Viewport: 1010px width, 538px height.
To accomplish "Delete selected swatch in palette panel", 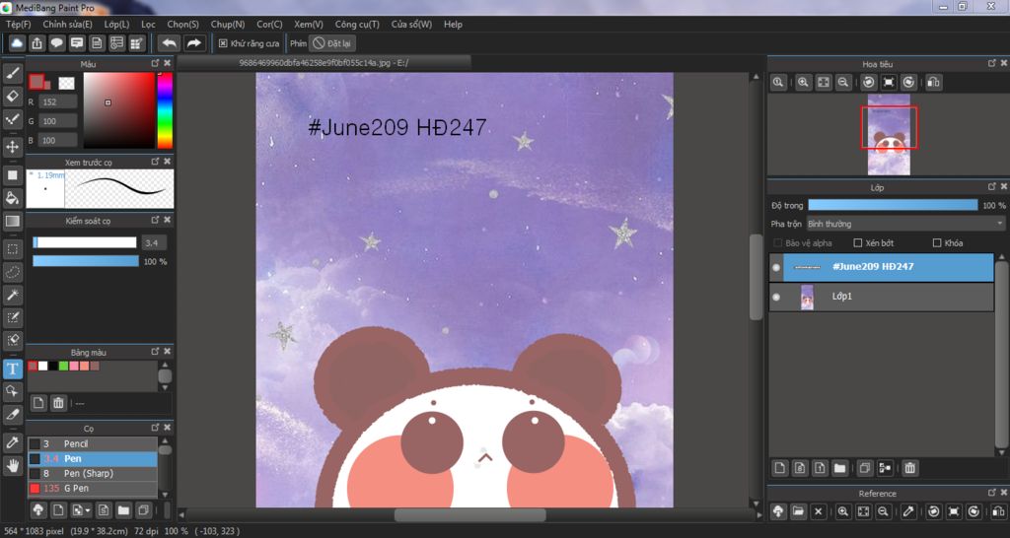I will tap(58, 403).
